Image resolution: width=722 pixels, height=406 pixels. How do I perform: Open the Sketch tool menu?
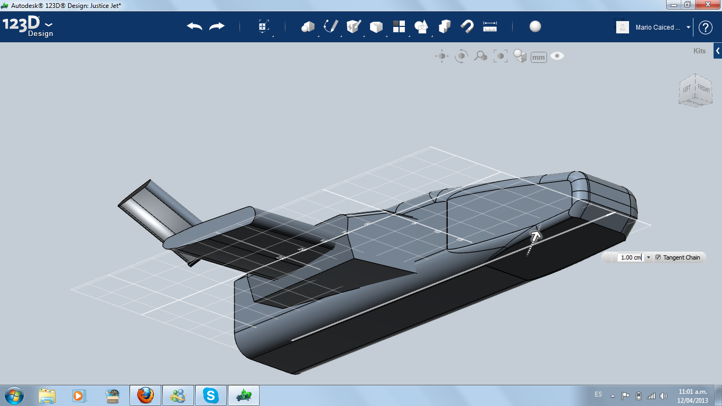coord(331,27)
